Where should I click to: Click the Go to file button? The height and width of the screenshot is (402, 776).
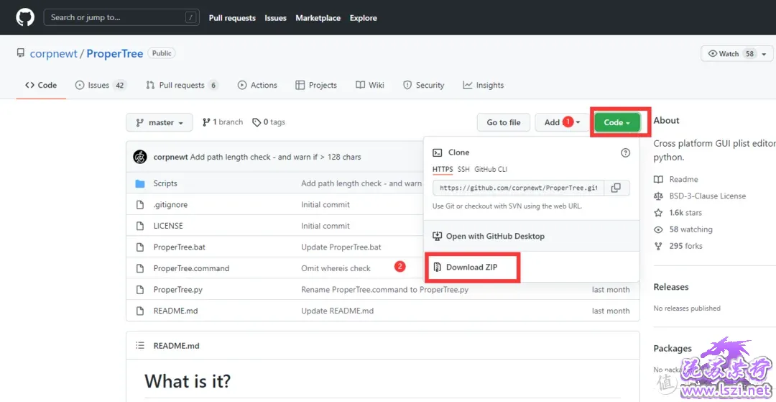503,122
